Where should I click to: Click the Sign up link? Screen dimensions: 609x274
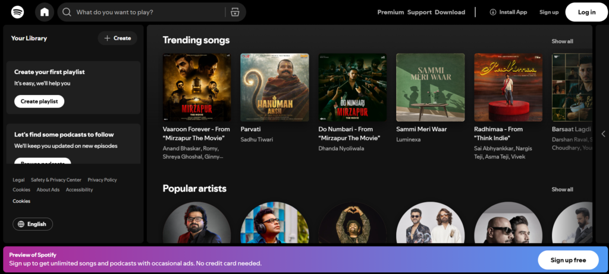(x=549, y=12)
